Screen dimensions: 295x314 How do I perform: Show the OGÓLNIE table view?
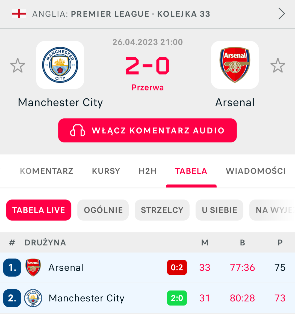pyautogui.click(x=103, y=210)
